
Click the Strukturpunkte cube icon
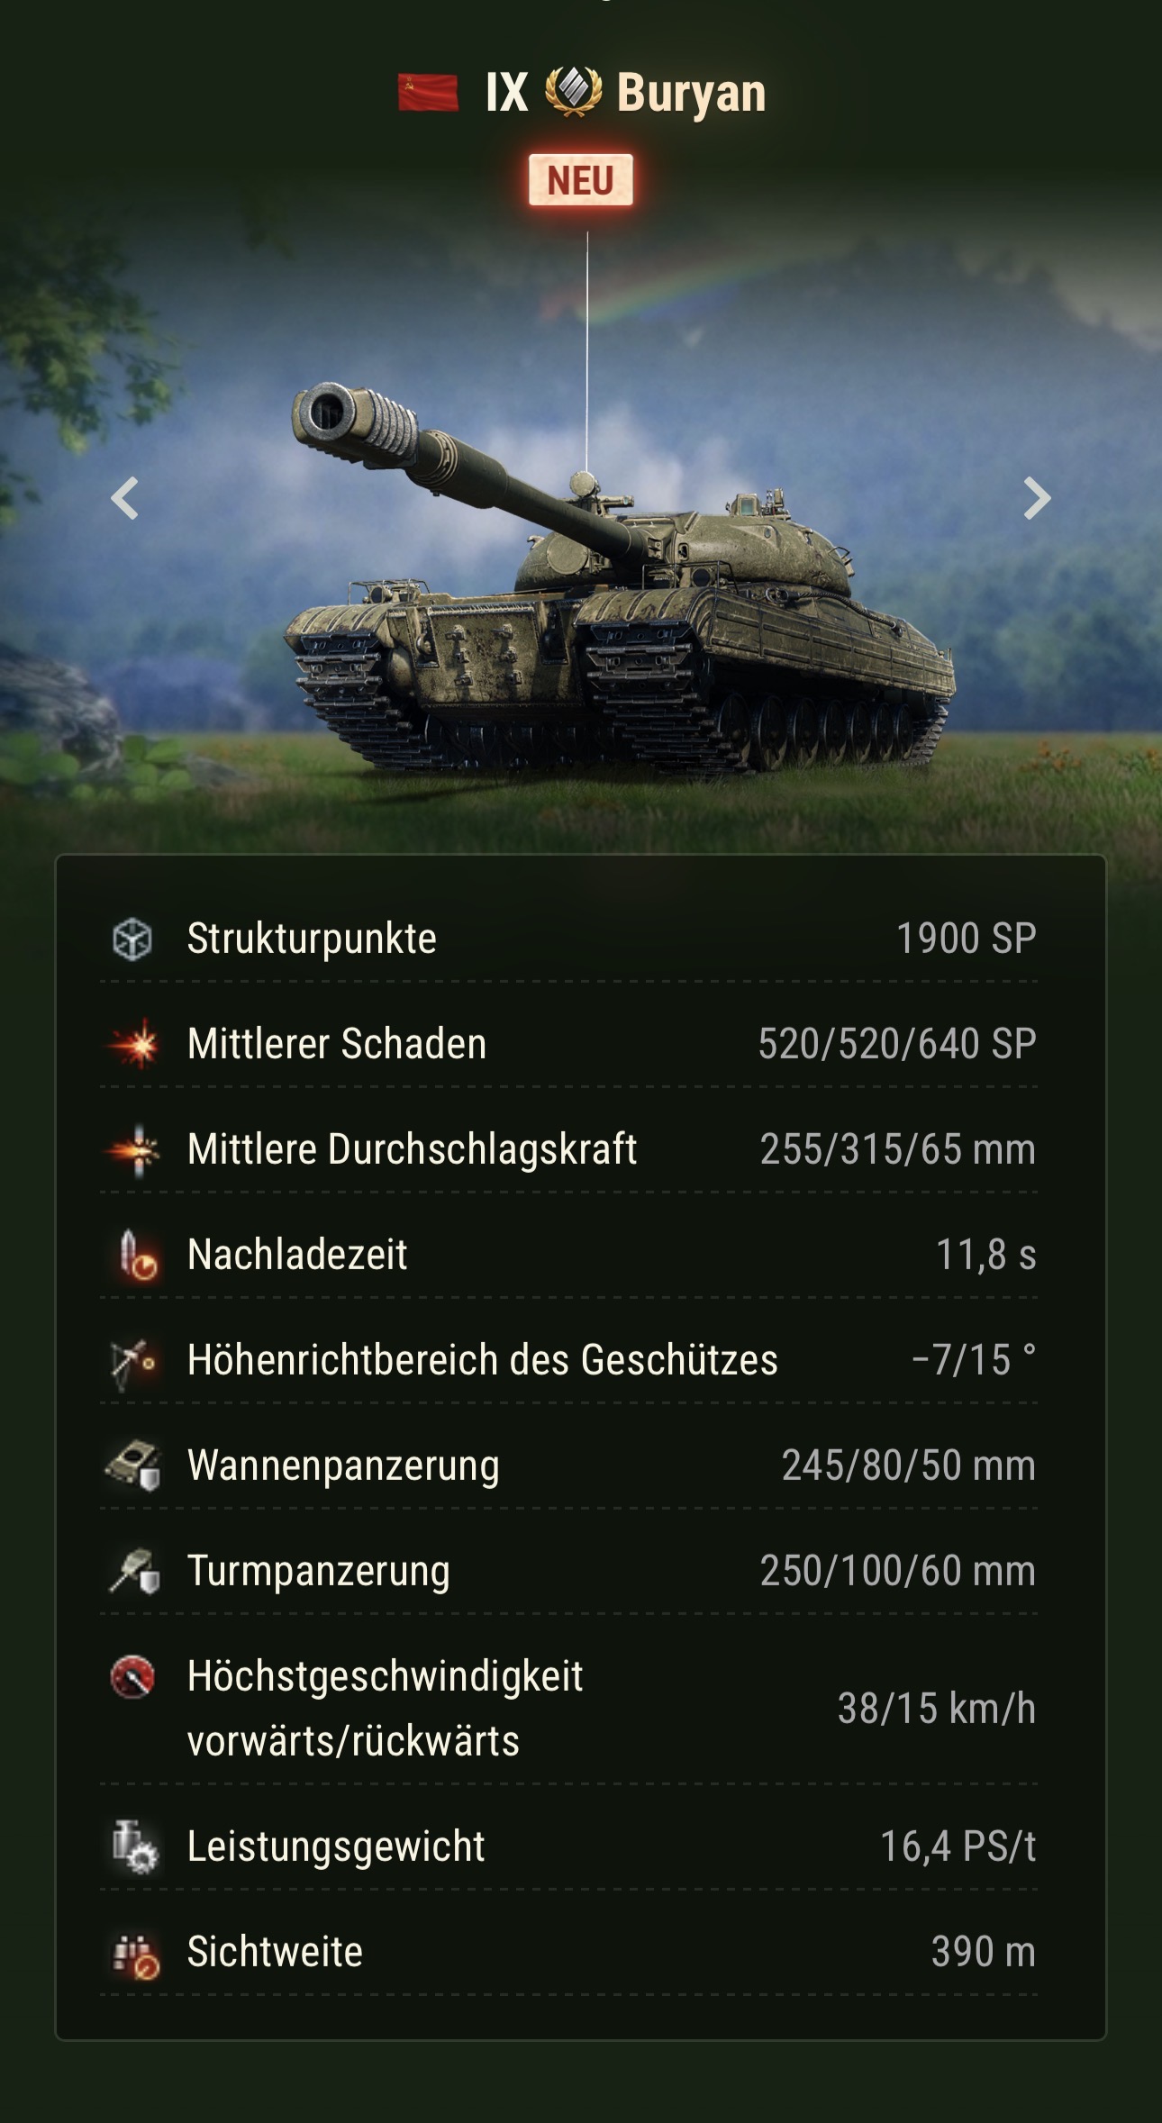[132, 939]
